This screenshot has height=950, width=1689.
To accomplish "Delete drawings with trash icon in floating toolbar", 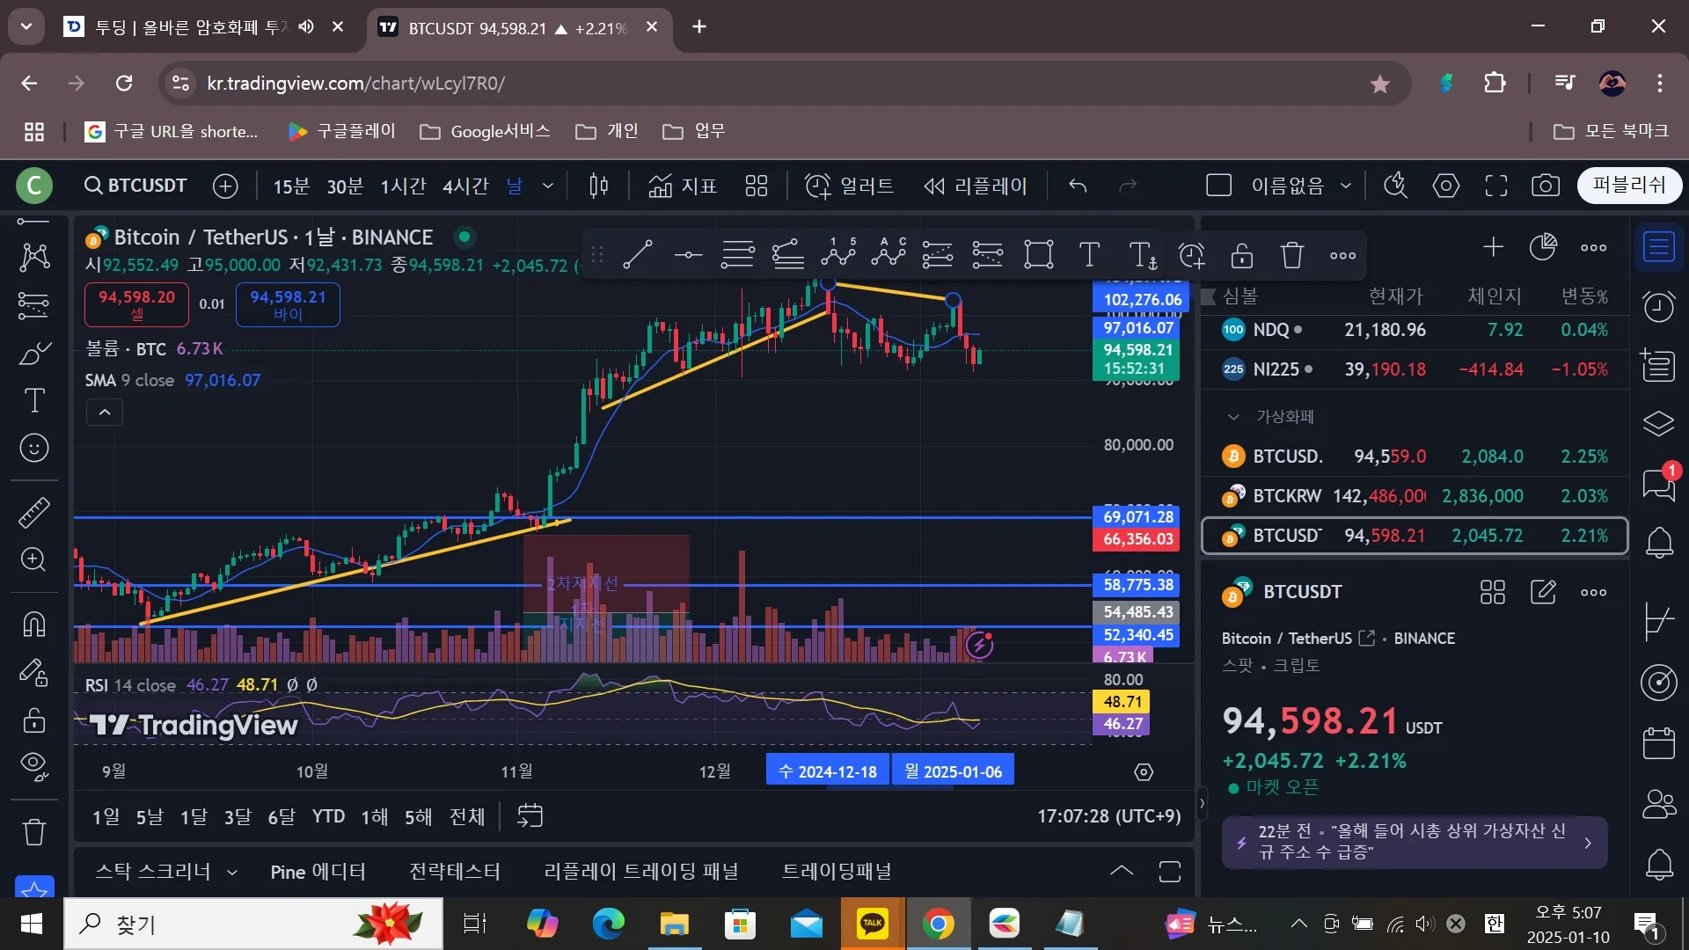I will point(1291,255).
